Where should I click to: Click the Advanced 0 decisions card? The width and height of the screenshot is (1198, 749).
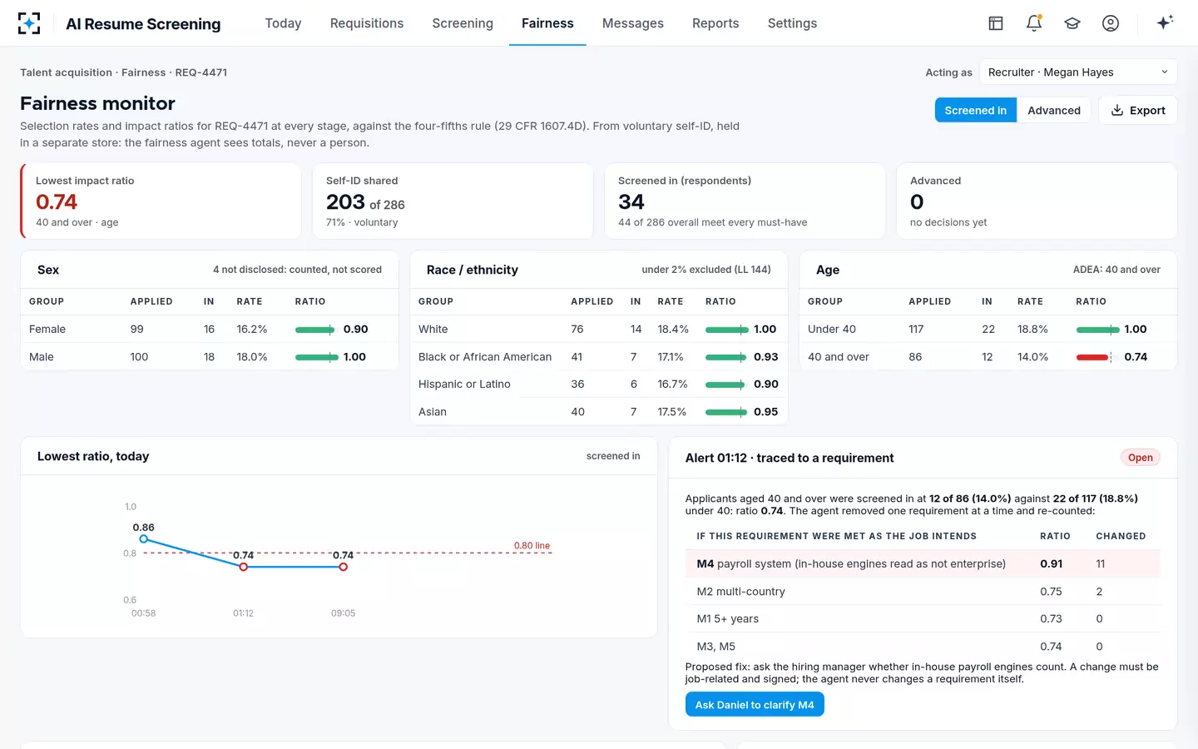(1037, 201)
